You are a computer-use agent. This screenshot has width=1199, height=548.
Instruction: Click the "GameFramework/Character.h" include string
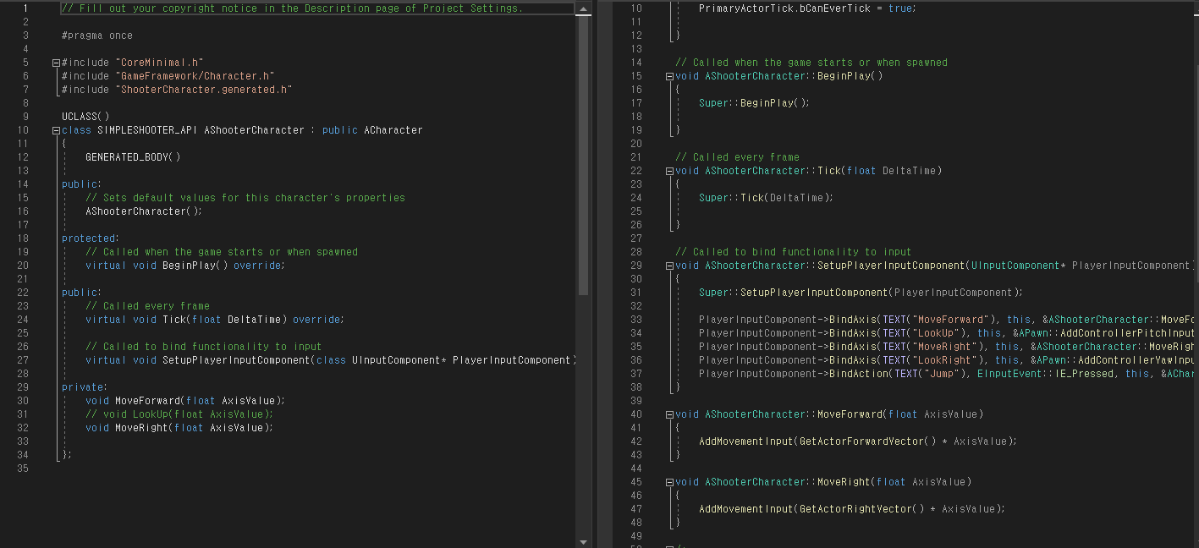195,76
